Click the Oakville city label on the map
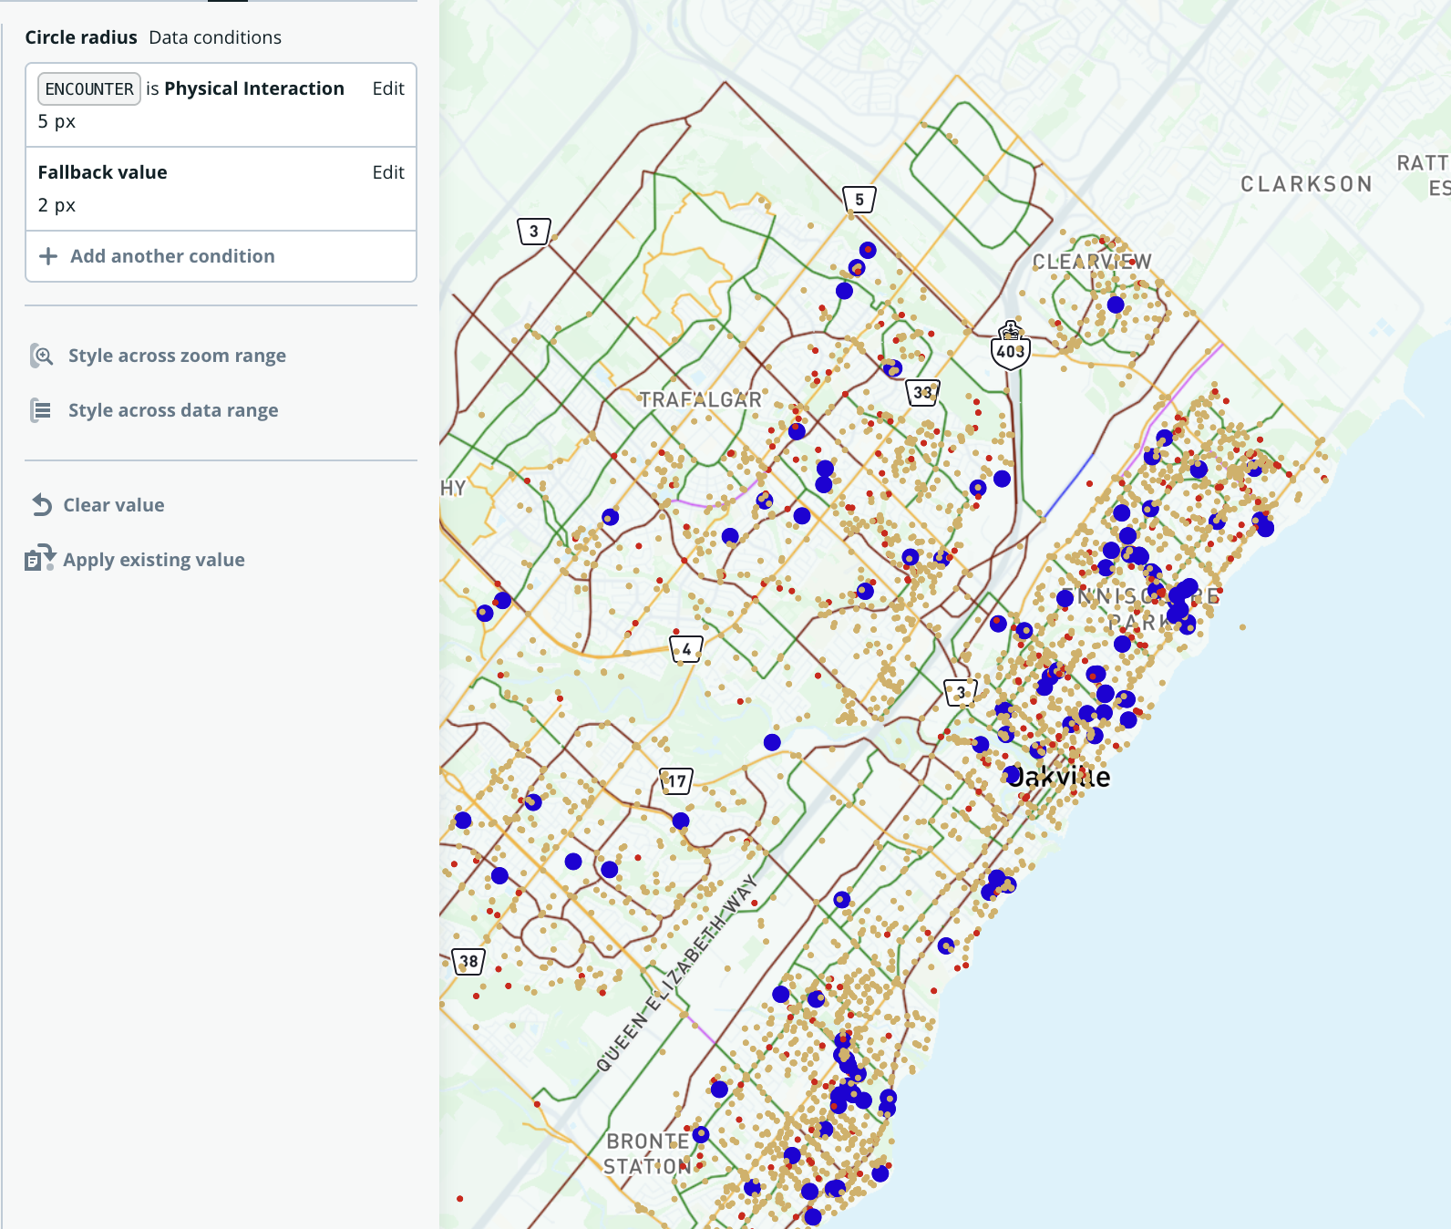1451x1229 pixels. [1060, 778]
